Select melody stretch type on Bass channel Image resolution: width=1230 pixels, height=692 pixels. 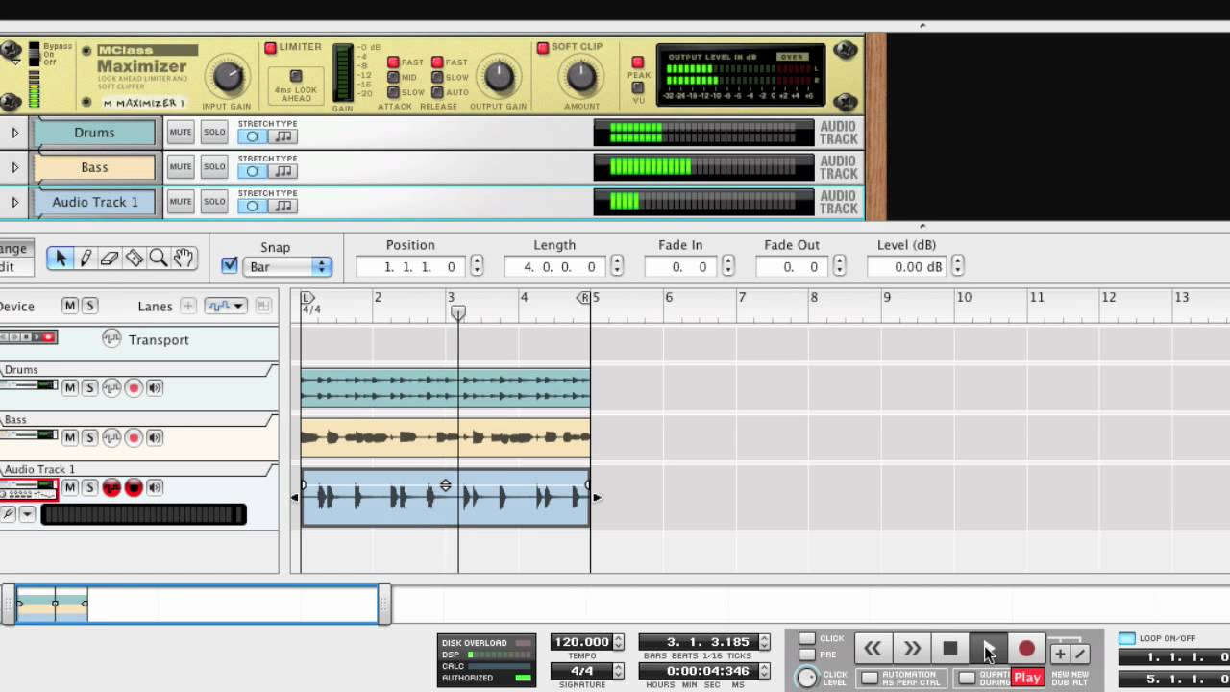pos(283,171)
